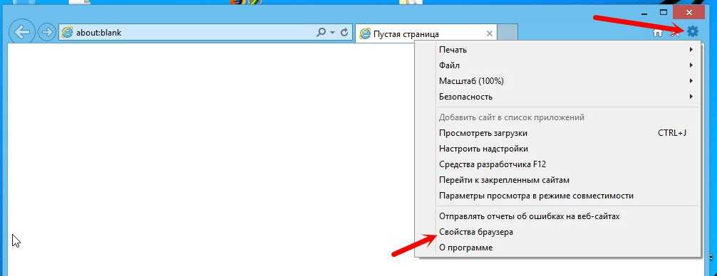Close the Пустая страница tab
Image resolution: width=717 pixels, height=276 pixels.
pyautogui.click(x=489, y=33)
